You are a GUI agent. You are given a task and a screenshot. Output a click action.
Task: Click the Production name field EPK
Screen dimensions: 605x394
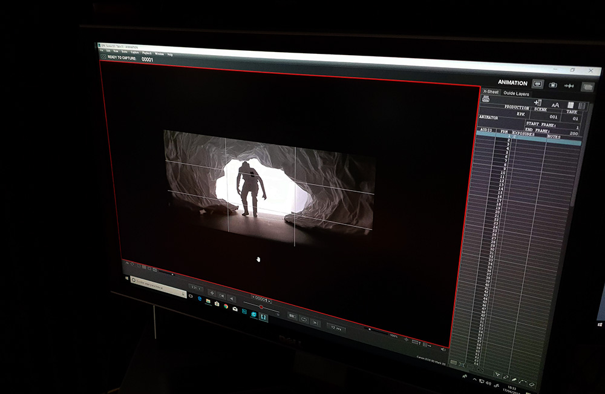tap(520, 114)
